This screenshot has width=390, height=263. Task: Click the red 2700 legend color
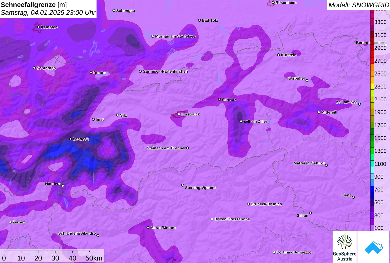pos(372,61)
